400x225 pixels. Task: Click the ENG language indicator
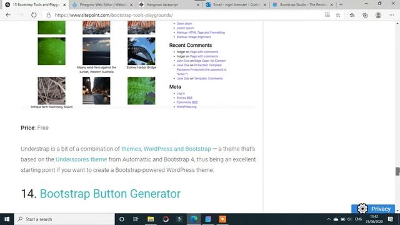point(358,219)
